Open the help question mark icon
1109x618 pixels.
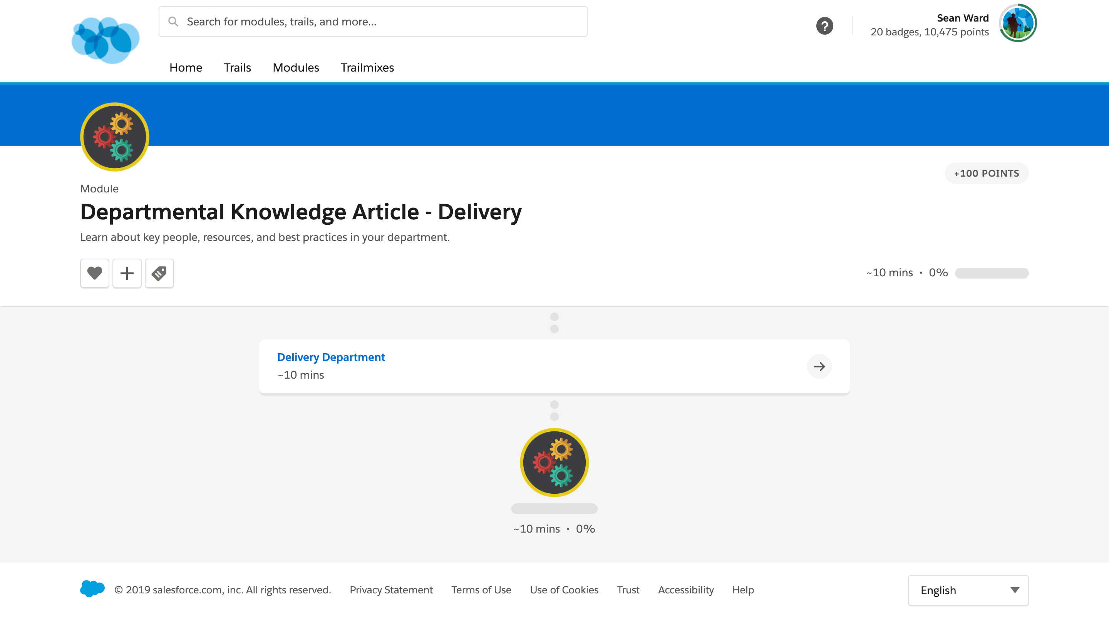click(x=824, y=26)
